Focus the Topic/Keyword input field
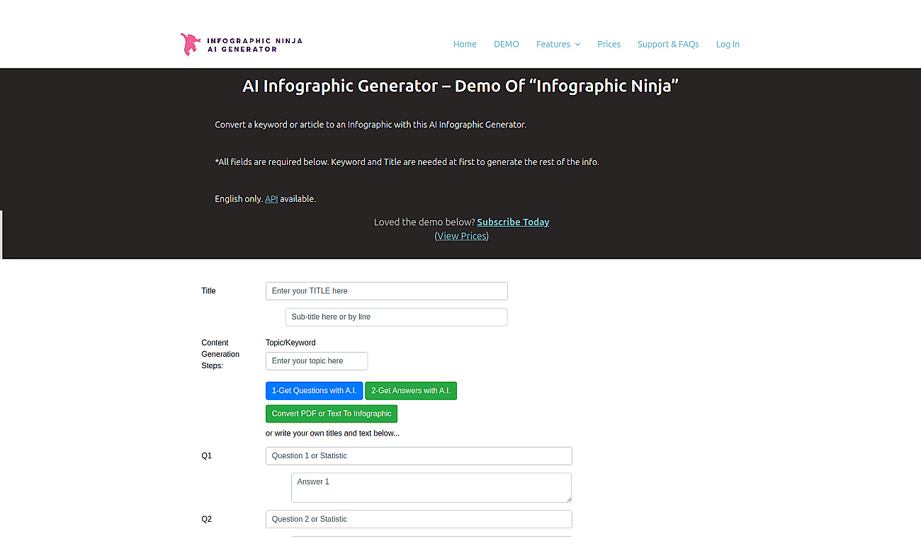The height and width of the screenshot is (558, 921). (x=317, y=361)
